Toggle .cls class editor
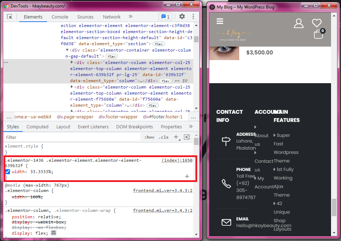The height and width of the screenshot is (241, 341). pyautogui.click(x=163, y=137)
